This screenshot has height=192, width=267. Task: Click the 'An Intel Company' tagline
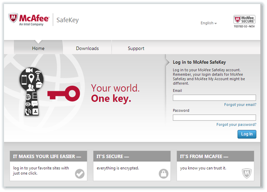[31, 24]
